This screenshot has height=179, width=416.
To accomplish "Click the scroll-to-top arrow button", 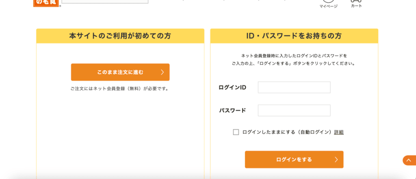I will coord(409,160).
